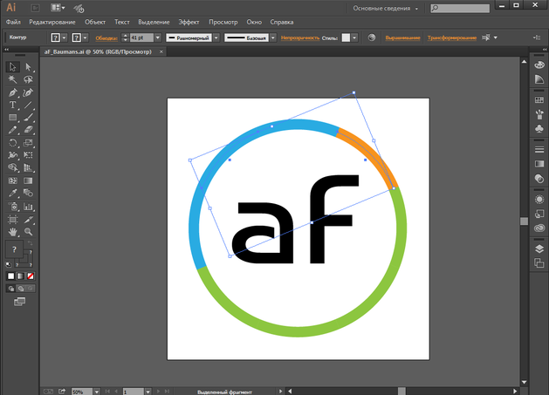The height and width of the screenshot is (395, 549).
Task: Activate the Hand tool
Action: [x=12, y=232]
